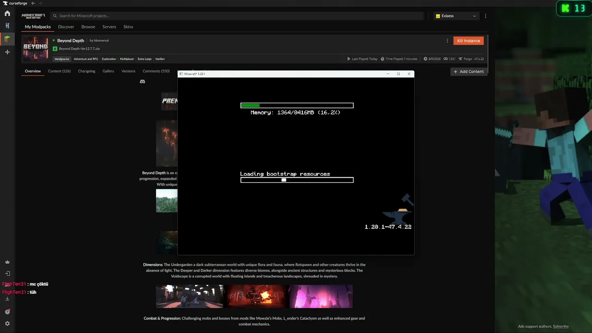The image size is (592, 333).
Task: Click the Beyond Depth modpack thumbnail
Action: tap(36, 48)
